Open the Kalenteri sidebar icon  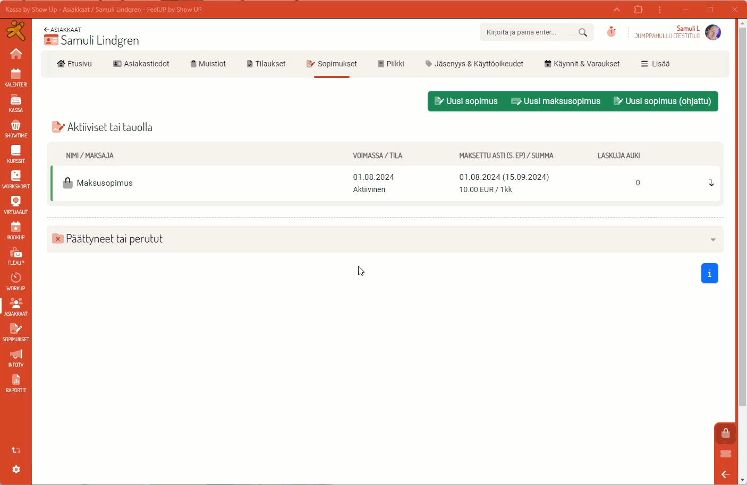[x=15, y=77]
